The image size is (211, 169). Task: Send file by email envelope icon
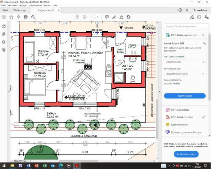tap(199, 17)
